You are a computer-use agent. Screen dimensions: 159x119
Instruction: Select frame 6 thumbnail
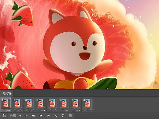64,103
